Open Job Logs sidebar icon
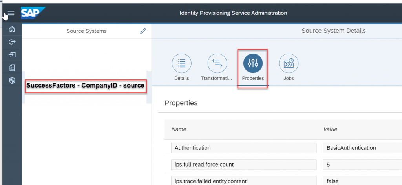Viewport: 402px width, 185px height. click(12, 67)
